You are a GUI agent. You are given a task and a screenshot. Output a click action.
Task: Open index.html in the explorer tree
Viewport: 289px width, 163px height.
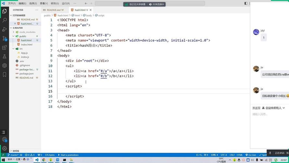(x=27, y=45)
